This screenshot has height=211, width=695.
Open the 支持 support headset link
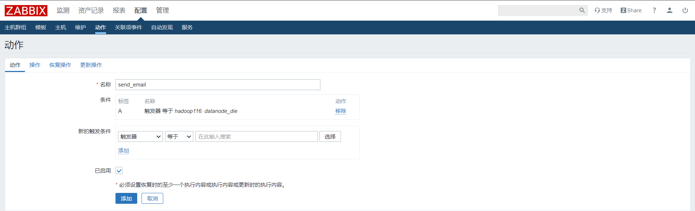coord(603,10)
